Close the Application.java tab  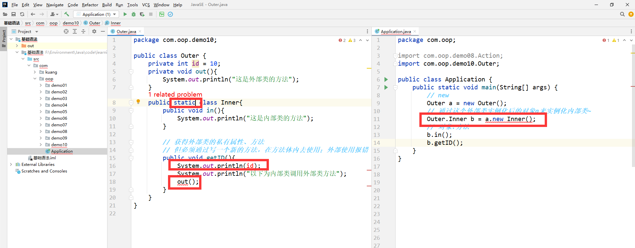tap(415, 31)
